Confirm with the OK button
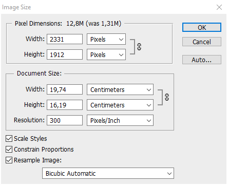 point(202,27)
